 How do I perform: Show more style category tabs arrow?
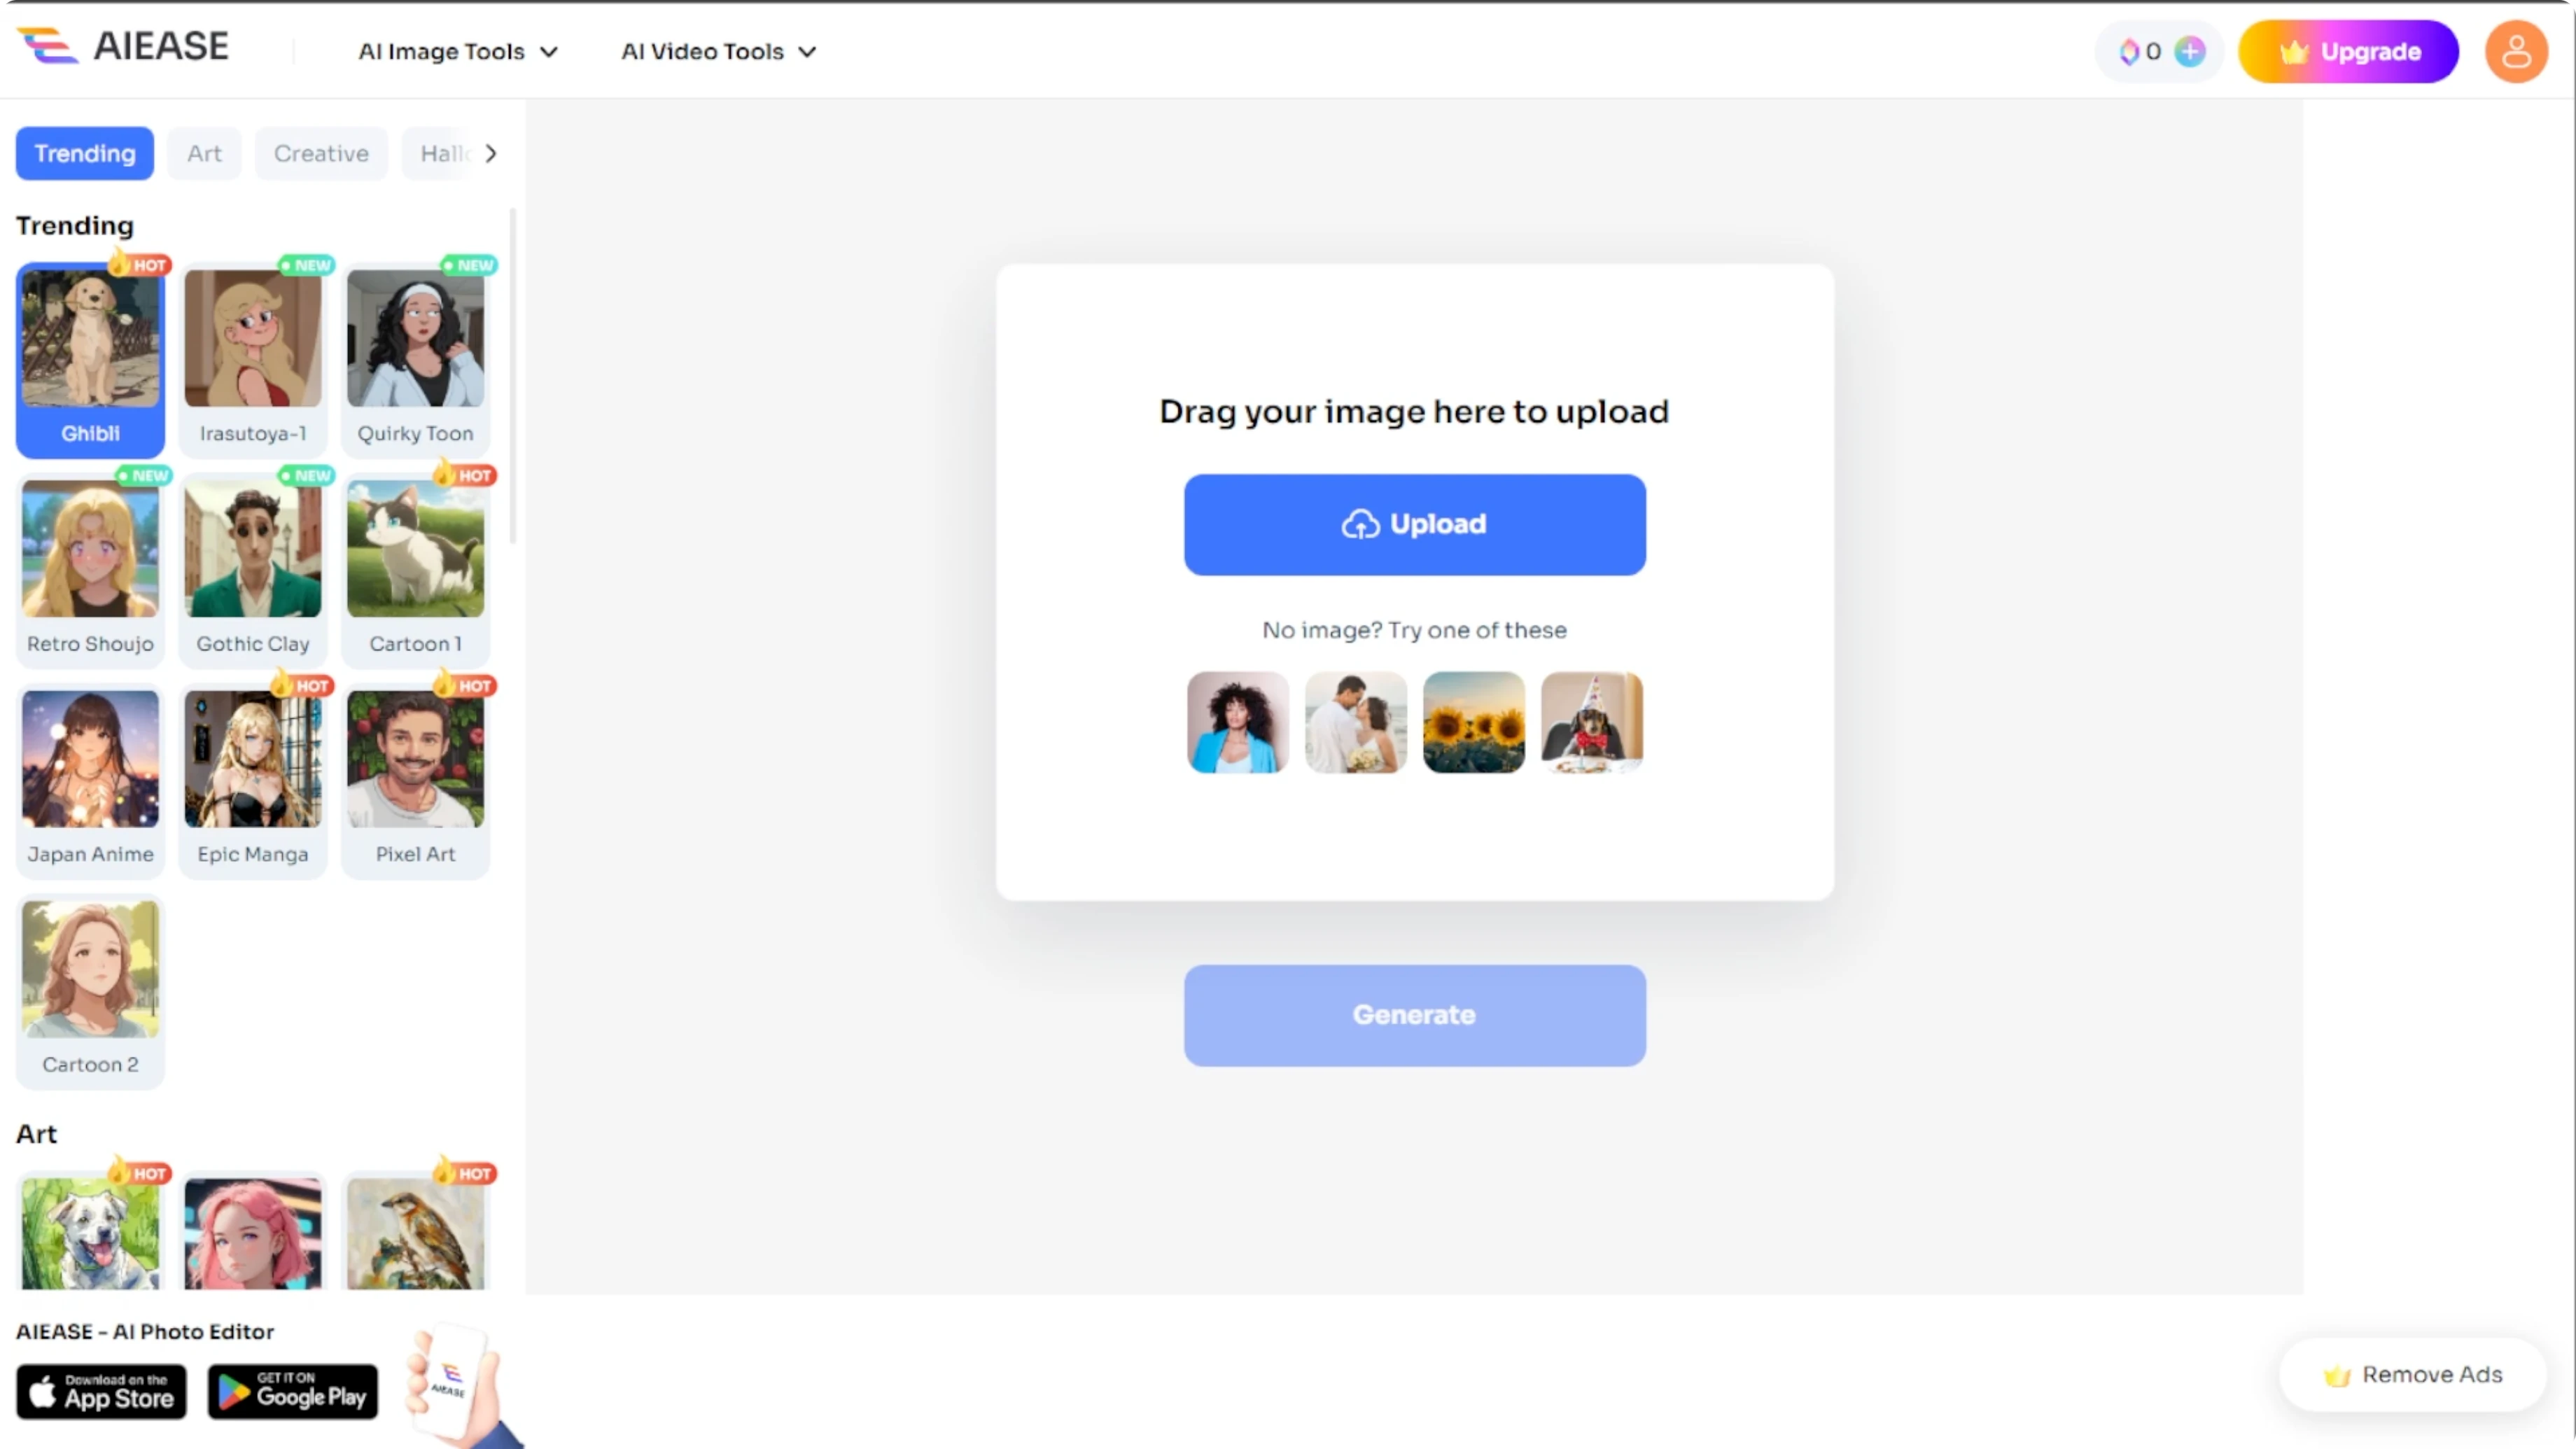(x=491, y=153)
